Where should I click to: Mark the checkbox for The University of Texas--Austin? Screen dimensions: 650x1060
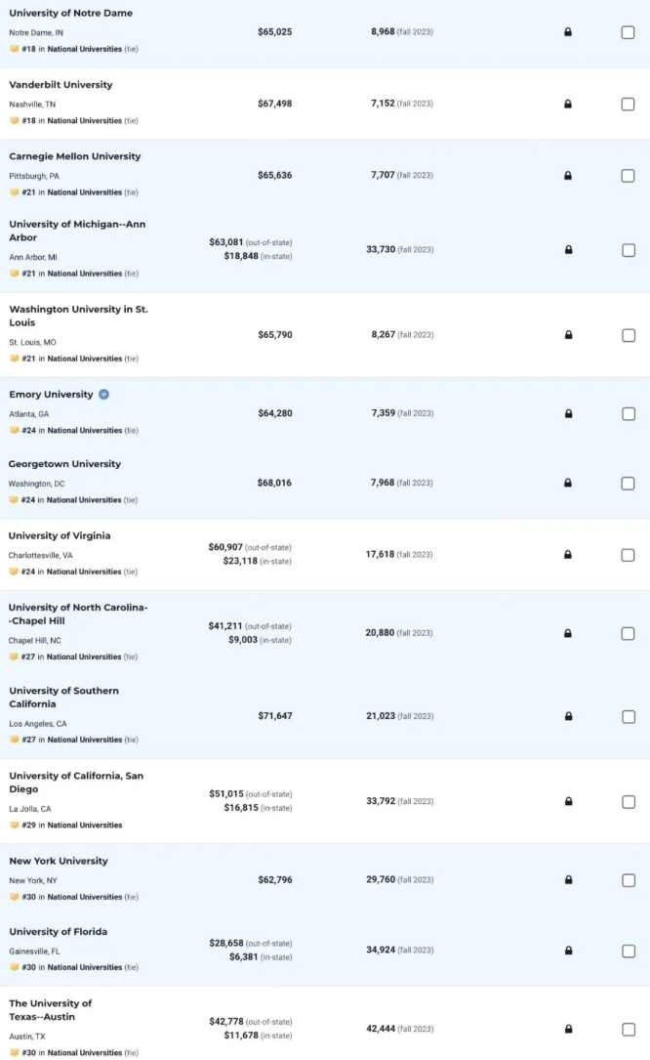(629, 1030)
